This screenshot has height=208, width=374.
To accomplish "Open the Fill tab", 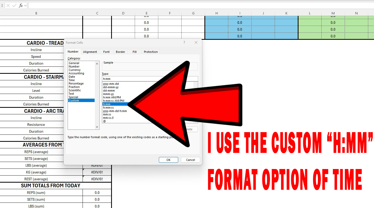I will (134, 52).
